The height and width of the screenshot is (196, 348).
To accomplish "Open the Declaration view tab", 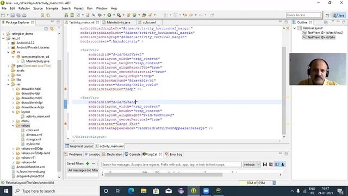I will click(113, 154).
